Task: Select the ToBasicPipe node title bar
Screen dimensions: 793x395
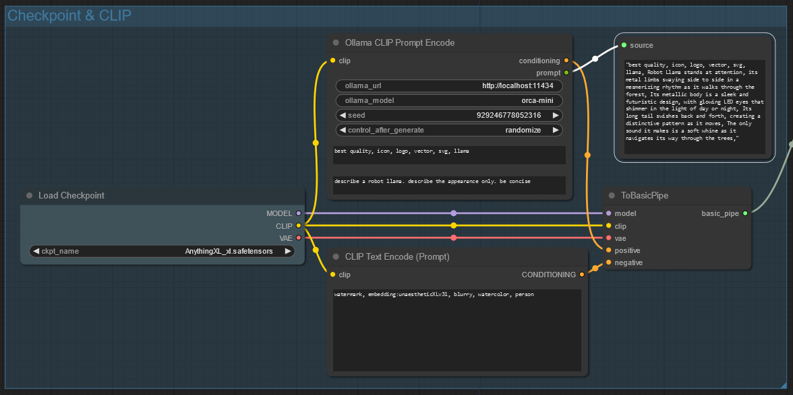Action: click(x=677, y=195)
